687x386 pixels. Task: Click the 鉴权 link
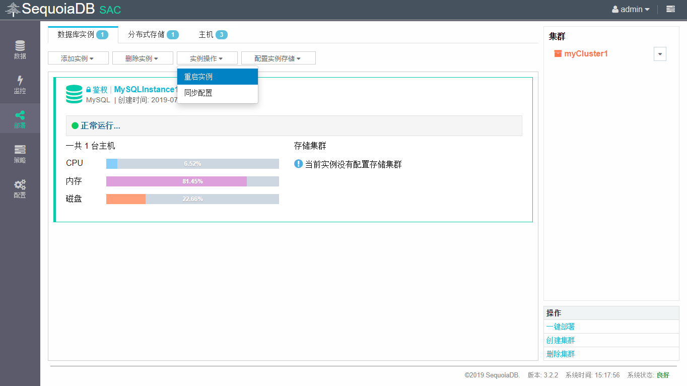(100, 90)
